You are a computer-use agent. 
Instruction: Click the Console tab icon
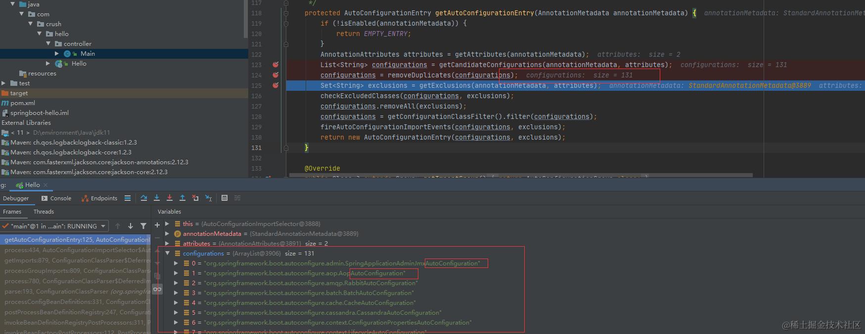45,198
